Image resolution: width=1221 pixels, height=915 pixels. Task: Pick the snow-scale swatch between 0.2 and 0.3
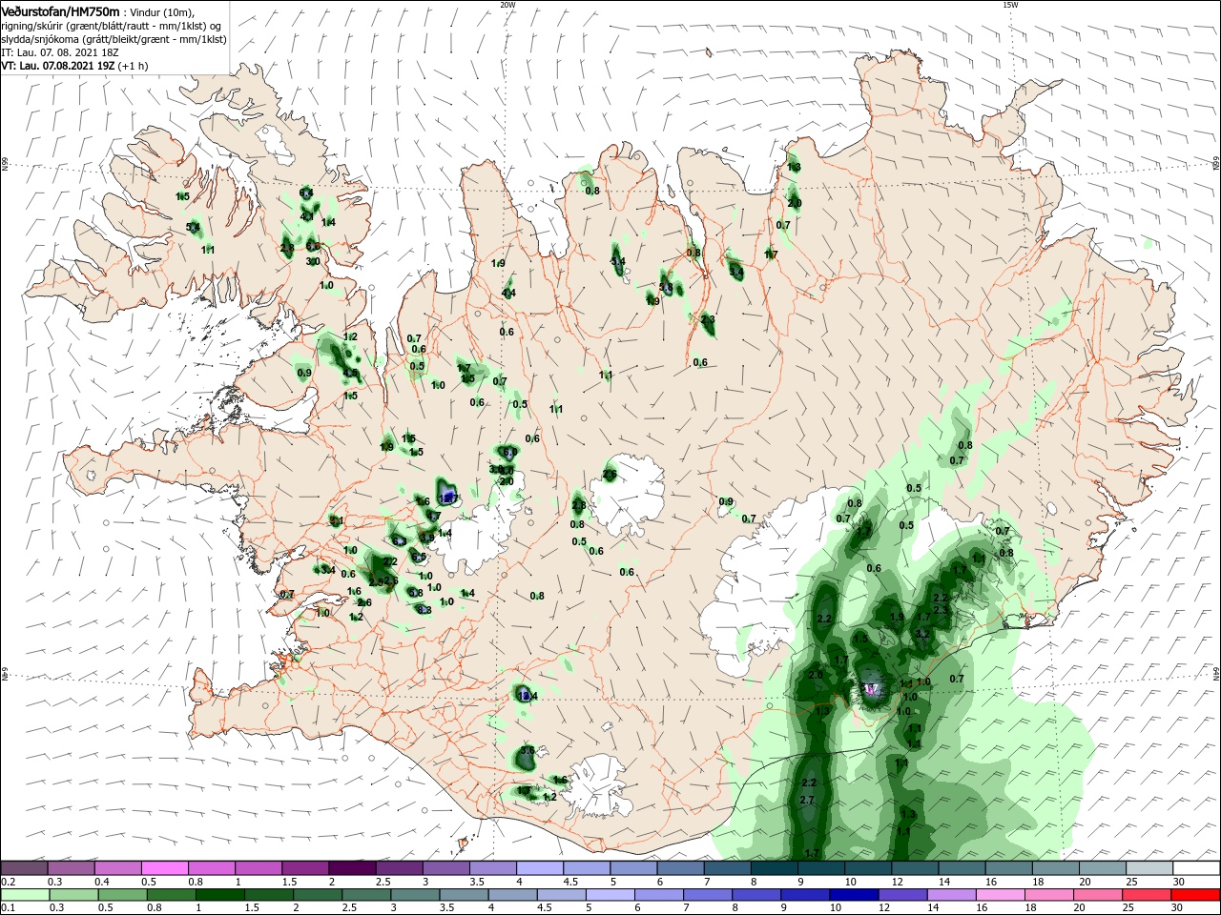point(25,867)
